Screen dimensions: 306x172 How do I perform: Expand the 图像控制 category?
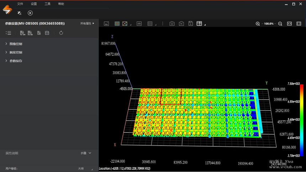click(6, 44)
